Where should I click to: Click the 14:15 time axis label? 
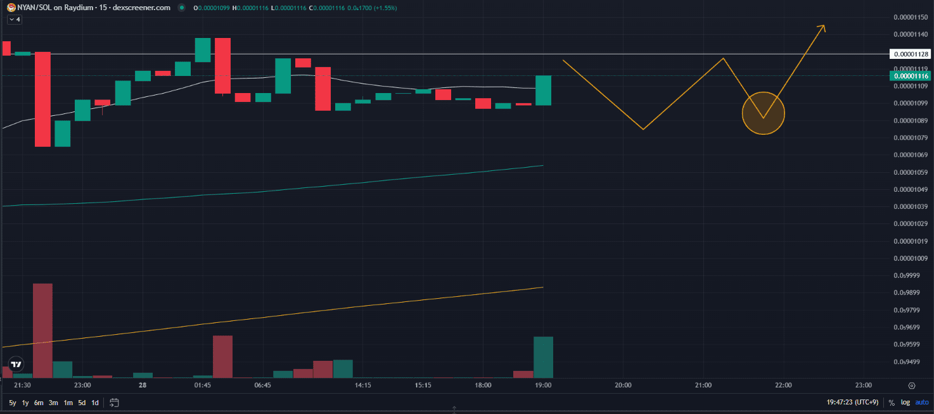point(363,385)
